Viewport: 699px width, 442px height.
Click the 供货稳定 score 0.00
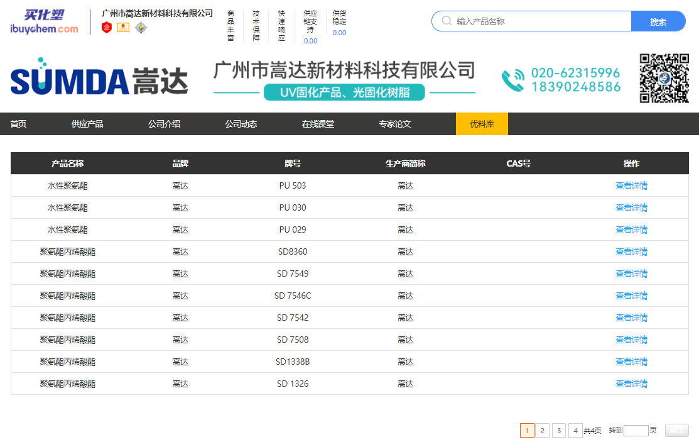tap(339, 33)
